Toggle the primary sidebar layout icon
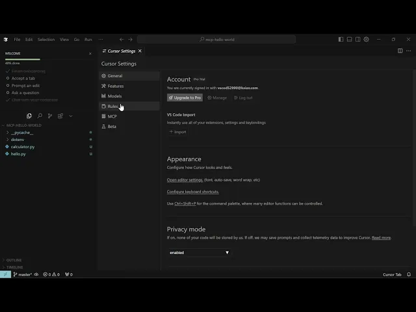Viewport: 416px width, 312px height. (x=341, y=39)
